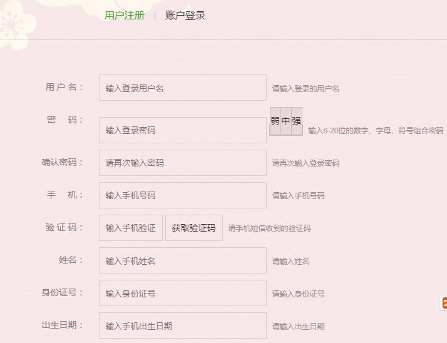Click the 请输入出生日期 hint text

(x=298, y=326)
